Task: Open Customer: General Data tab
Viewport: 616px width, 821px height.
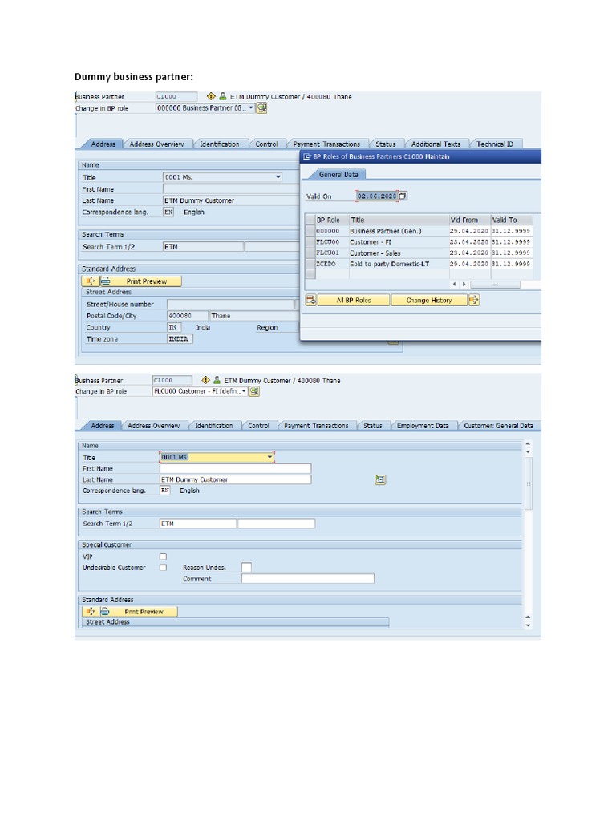Action: click(x=498, y=426)
